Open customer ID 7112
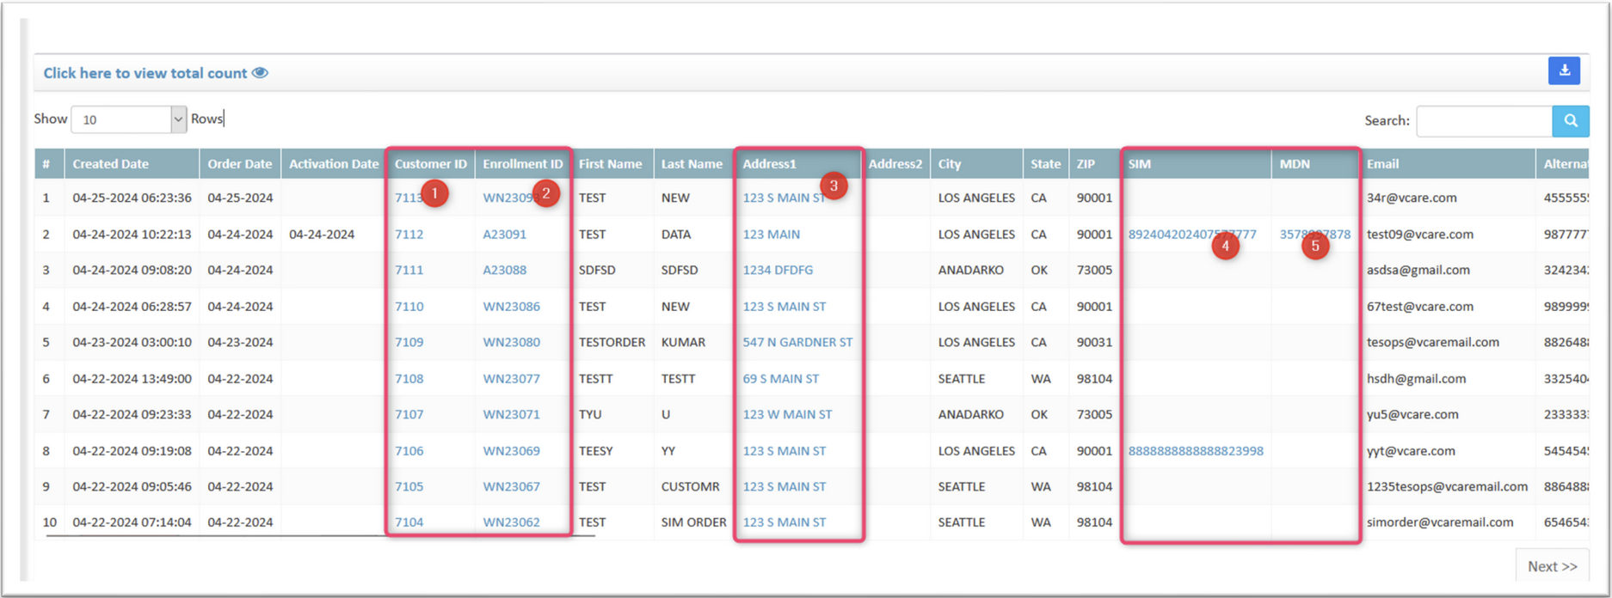The width and height of the screenshot is (1612, 598). coord(409,234)
